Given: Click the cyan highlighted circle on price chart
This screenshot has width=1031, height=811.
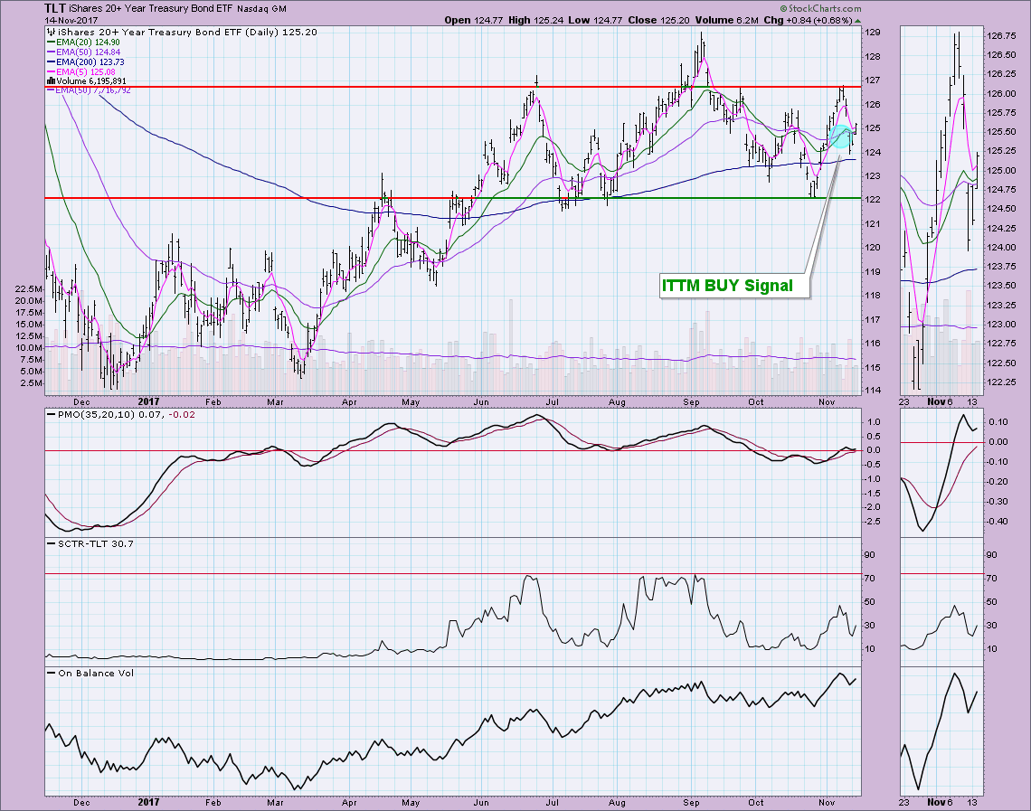Looking at the screenshot, I should (x=841, y=137).
